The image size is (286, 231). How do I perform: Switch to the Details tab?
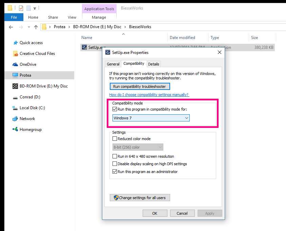[154, 64]
